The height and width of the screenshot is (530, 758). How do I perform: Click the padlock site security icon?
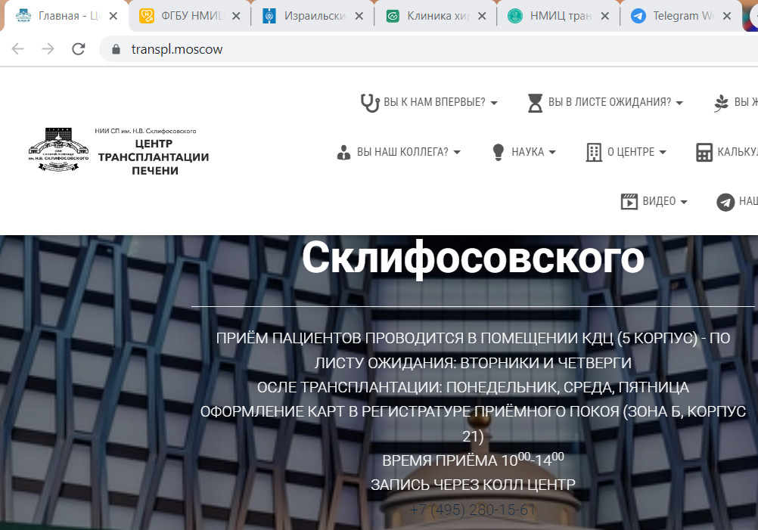(x=116, y=49)
